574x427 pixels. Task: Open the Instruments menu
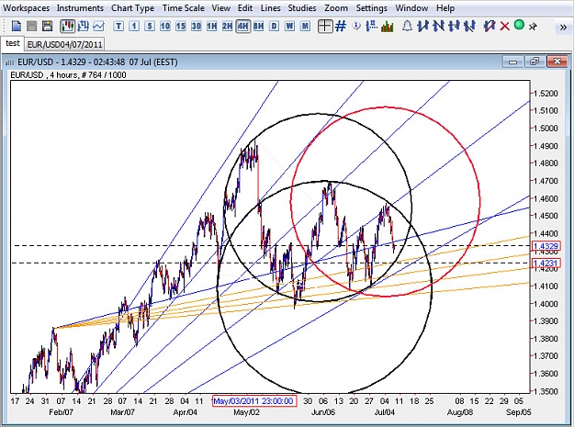coord(80,8)
